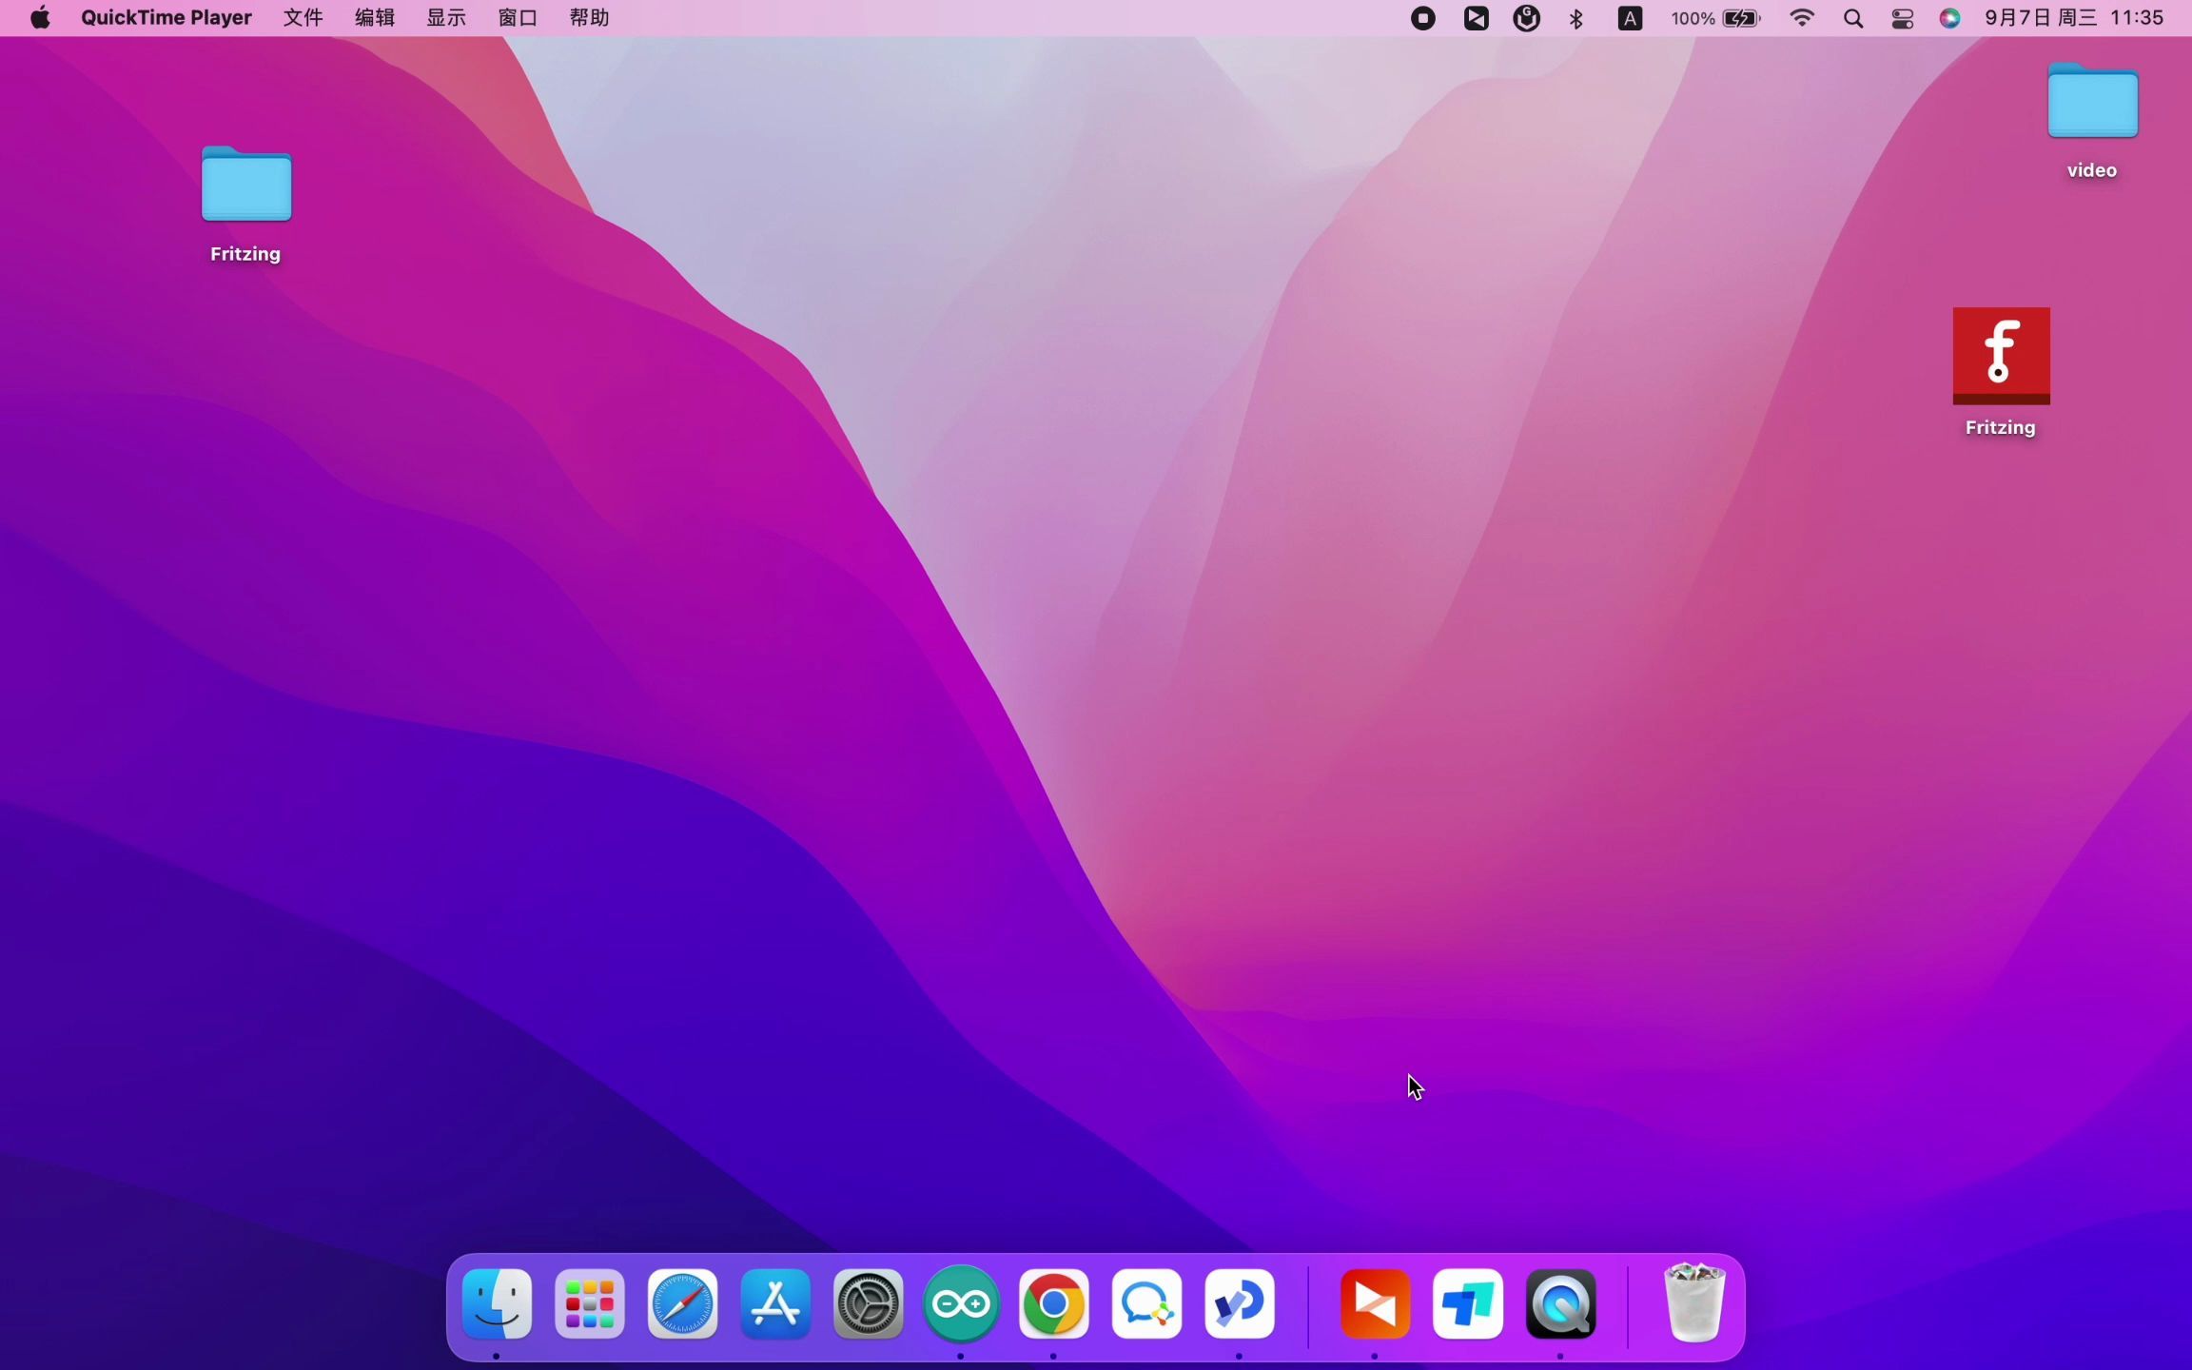Open Google Chrome in the Dock
The height and width of the screenshot is (1370, 2192).
coord(1053,1303)
